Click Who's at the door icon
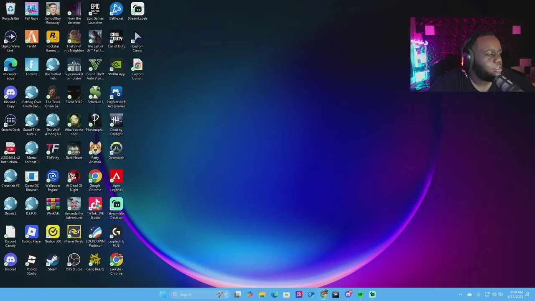Screen dimensions: 535x301 click(74, 125)
